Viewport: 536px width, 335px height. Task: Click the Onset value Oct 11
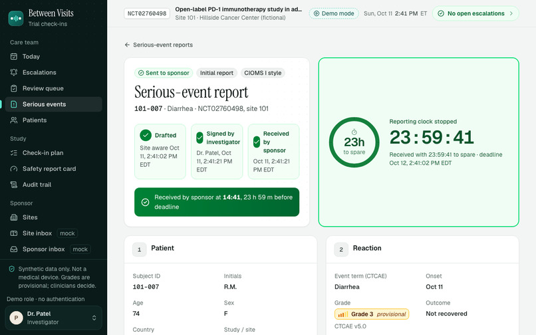[434, 286]
